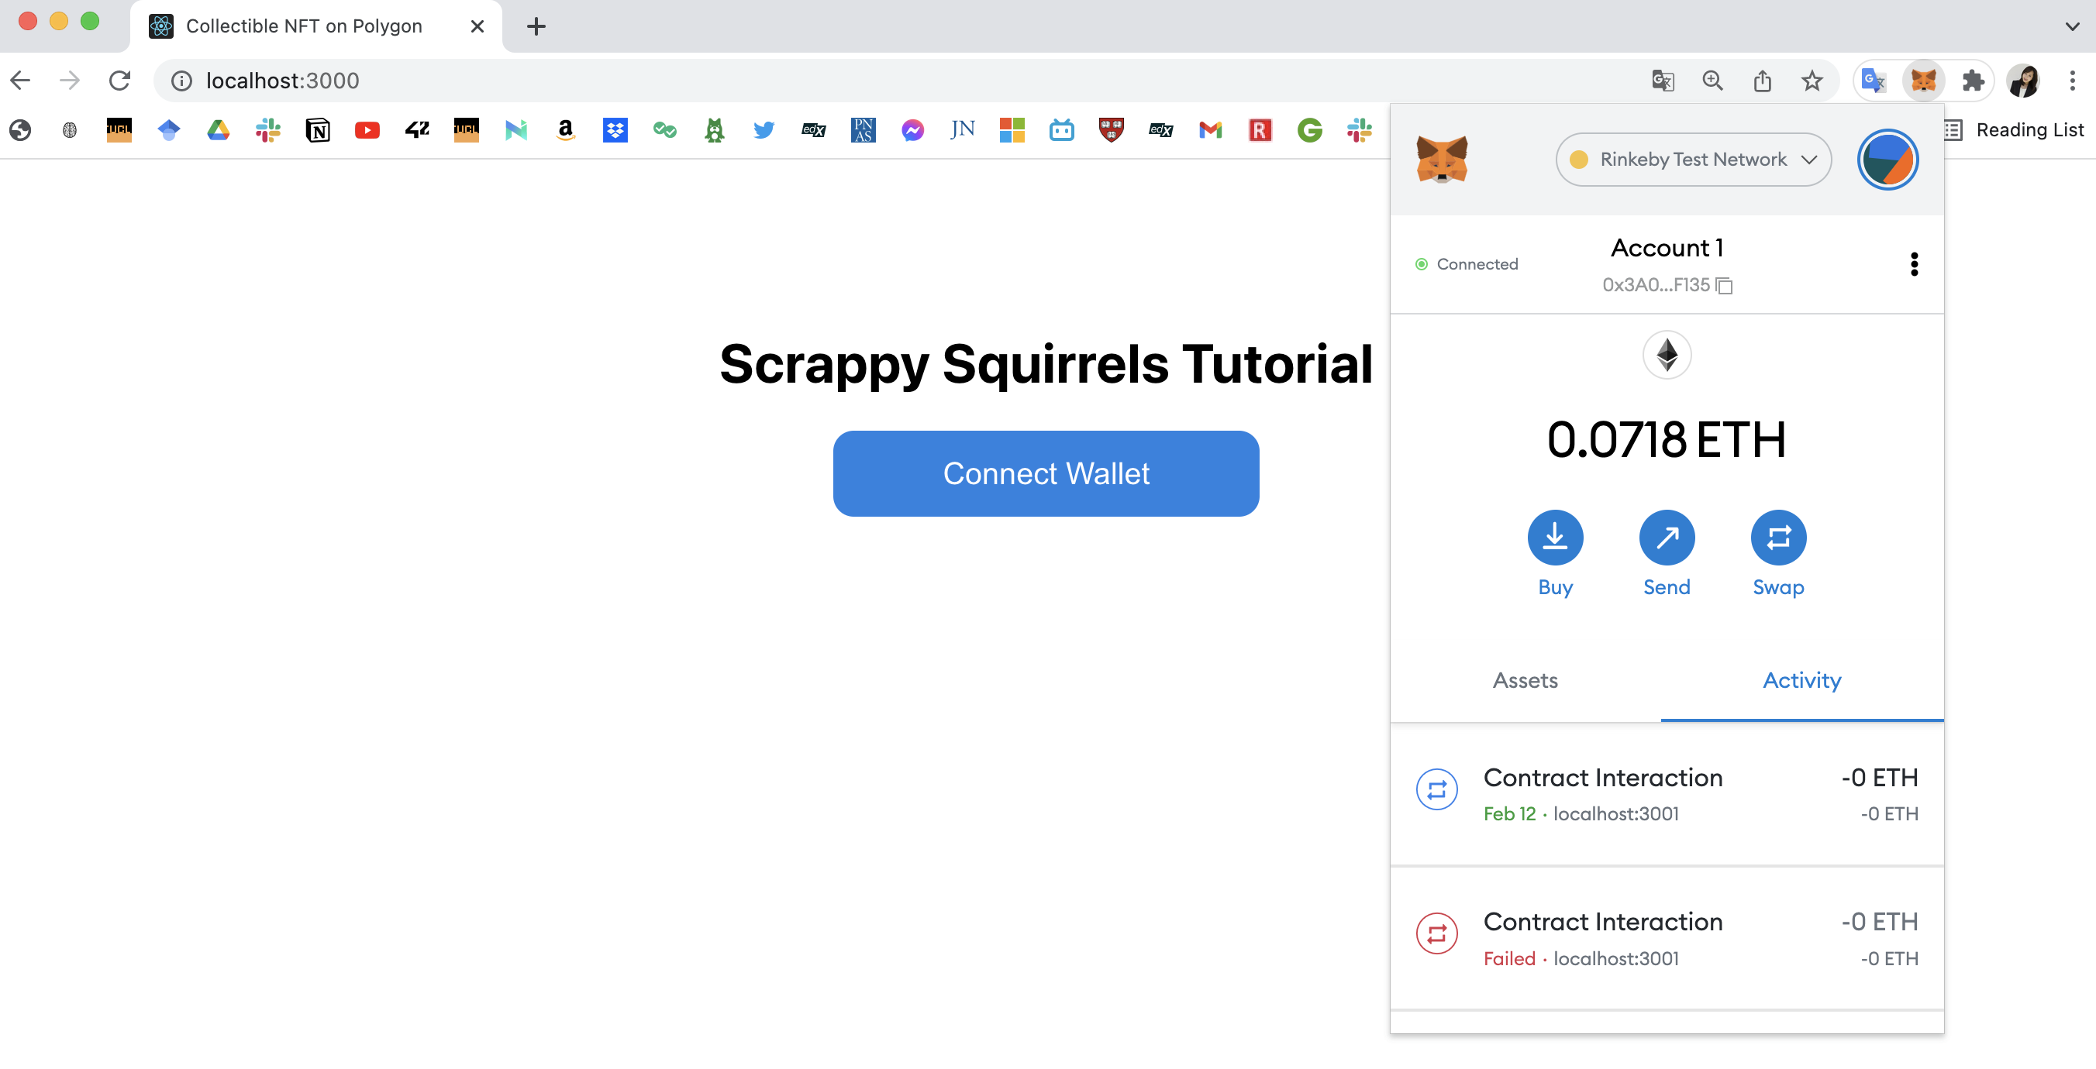Open the Microsoft bookmark
2096x1069 pixels.
(1012, 130)
